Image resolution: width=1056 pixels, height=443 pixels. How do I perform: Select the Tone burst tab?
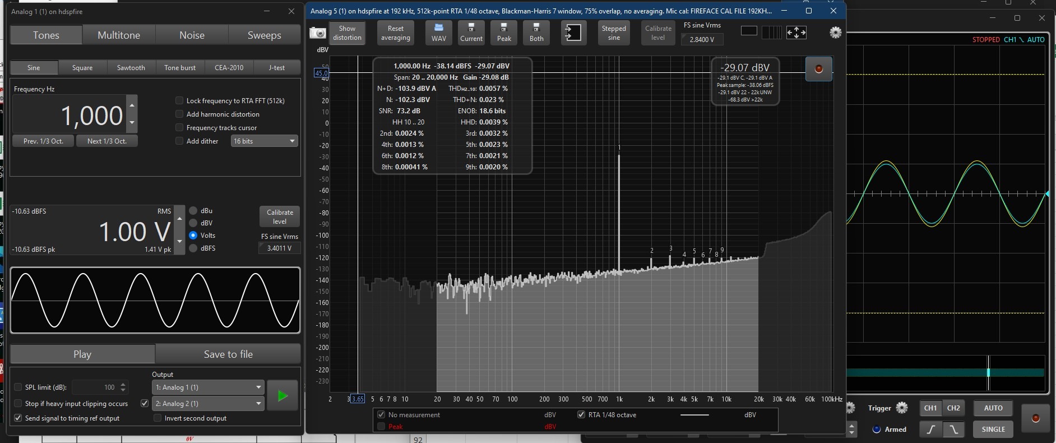coord(180,67)
